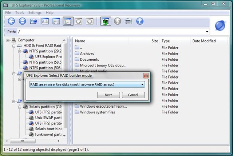Click the Documents folder icon

[77, 59]
